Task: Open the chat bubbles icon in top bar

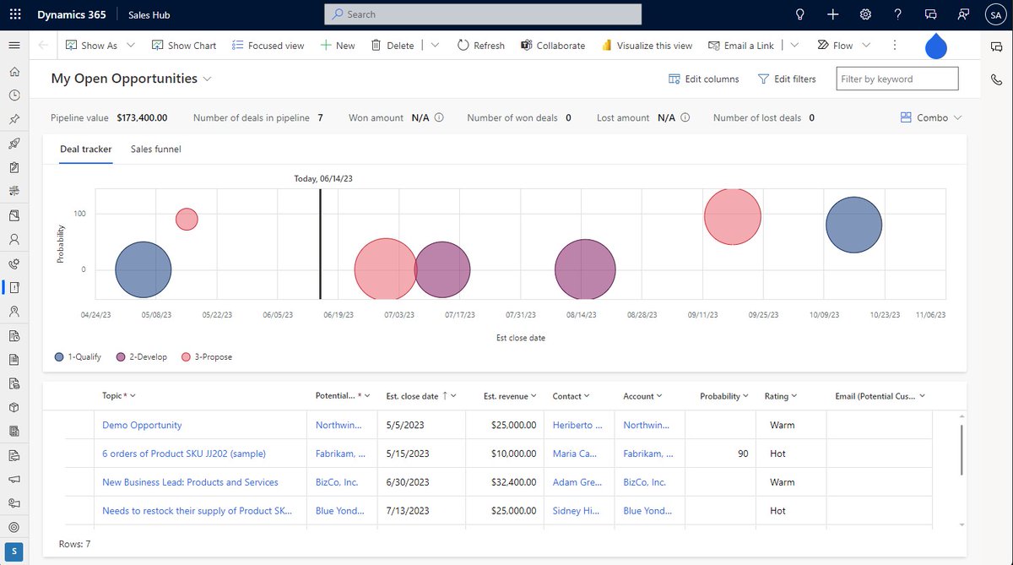Action: 930,14
